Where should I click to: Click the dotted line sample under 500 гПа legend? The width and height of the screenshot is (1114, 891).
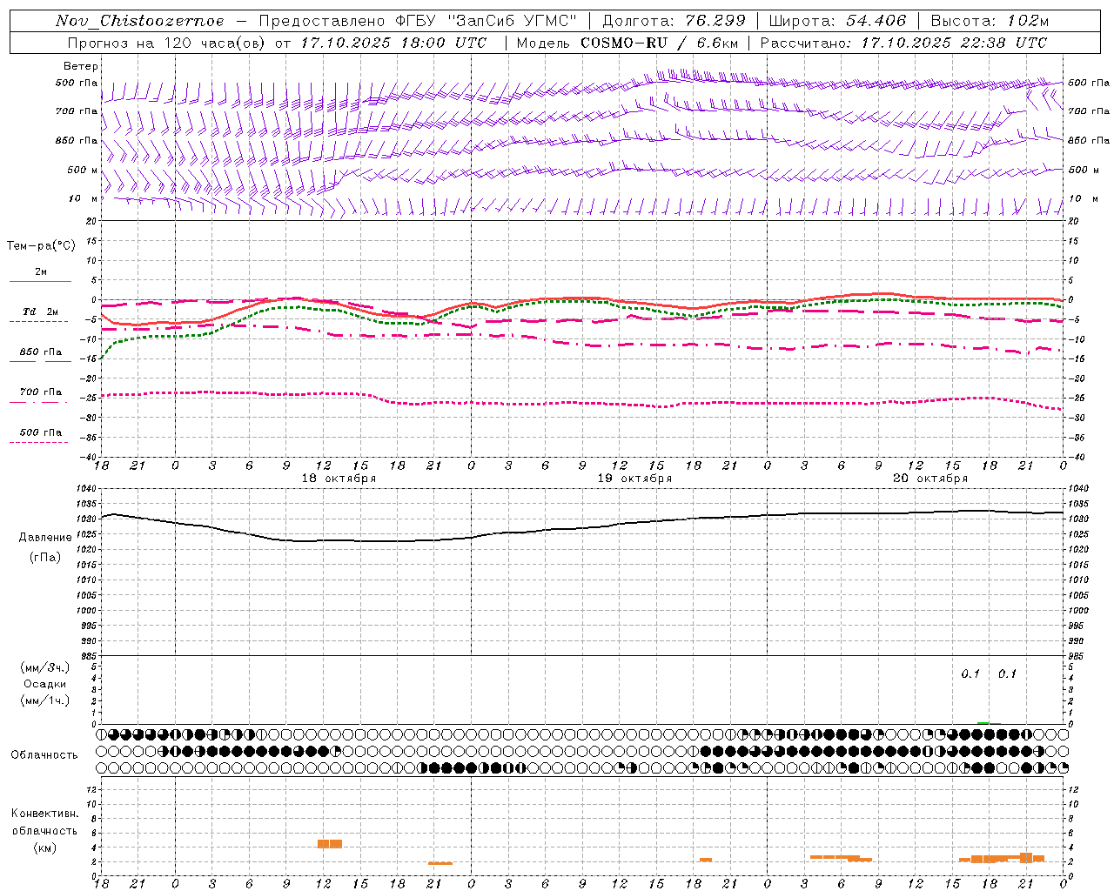(38, 442)
